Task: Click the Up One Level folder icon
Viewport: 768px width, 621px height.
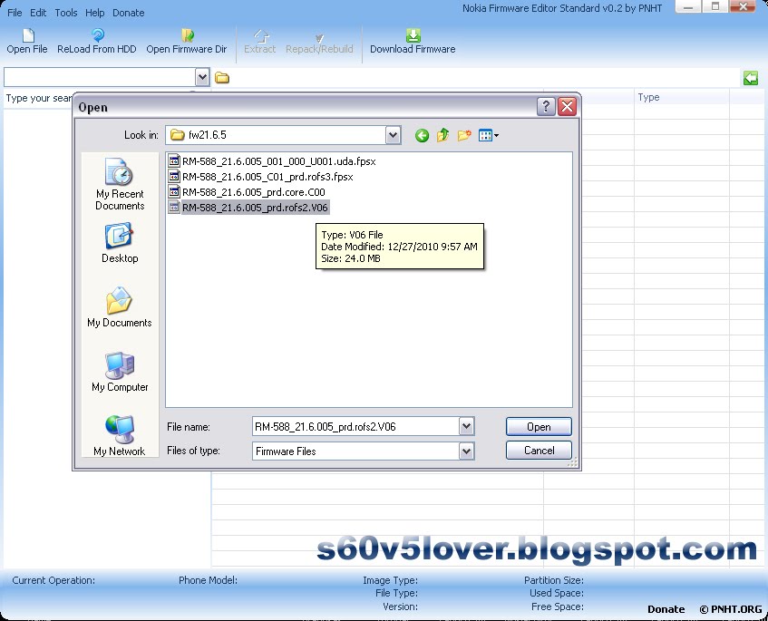Action: point(442,135)
